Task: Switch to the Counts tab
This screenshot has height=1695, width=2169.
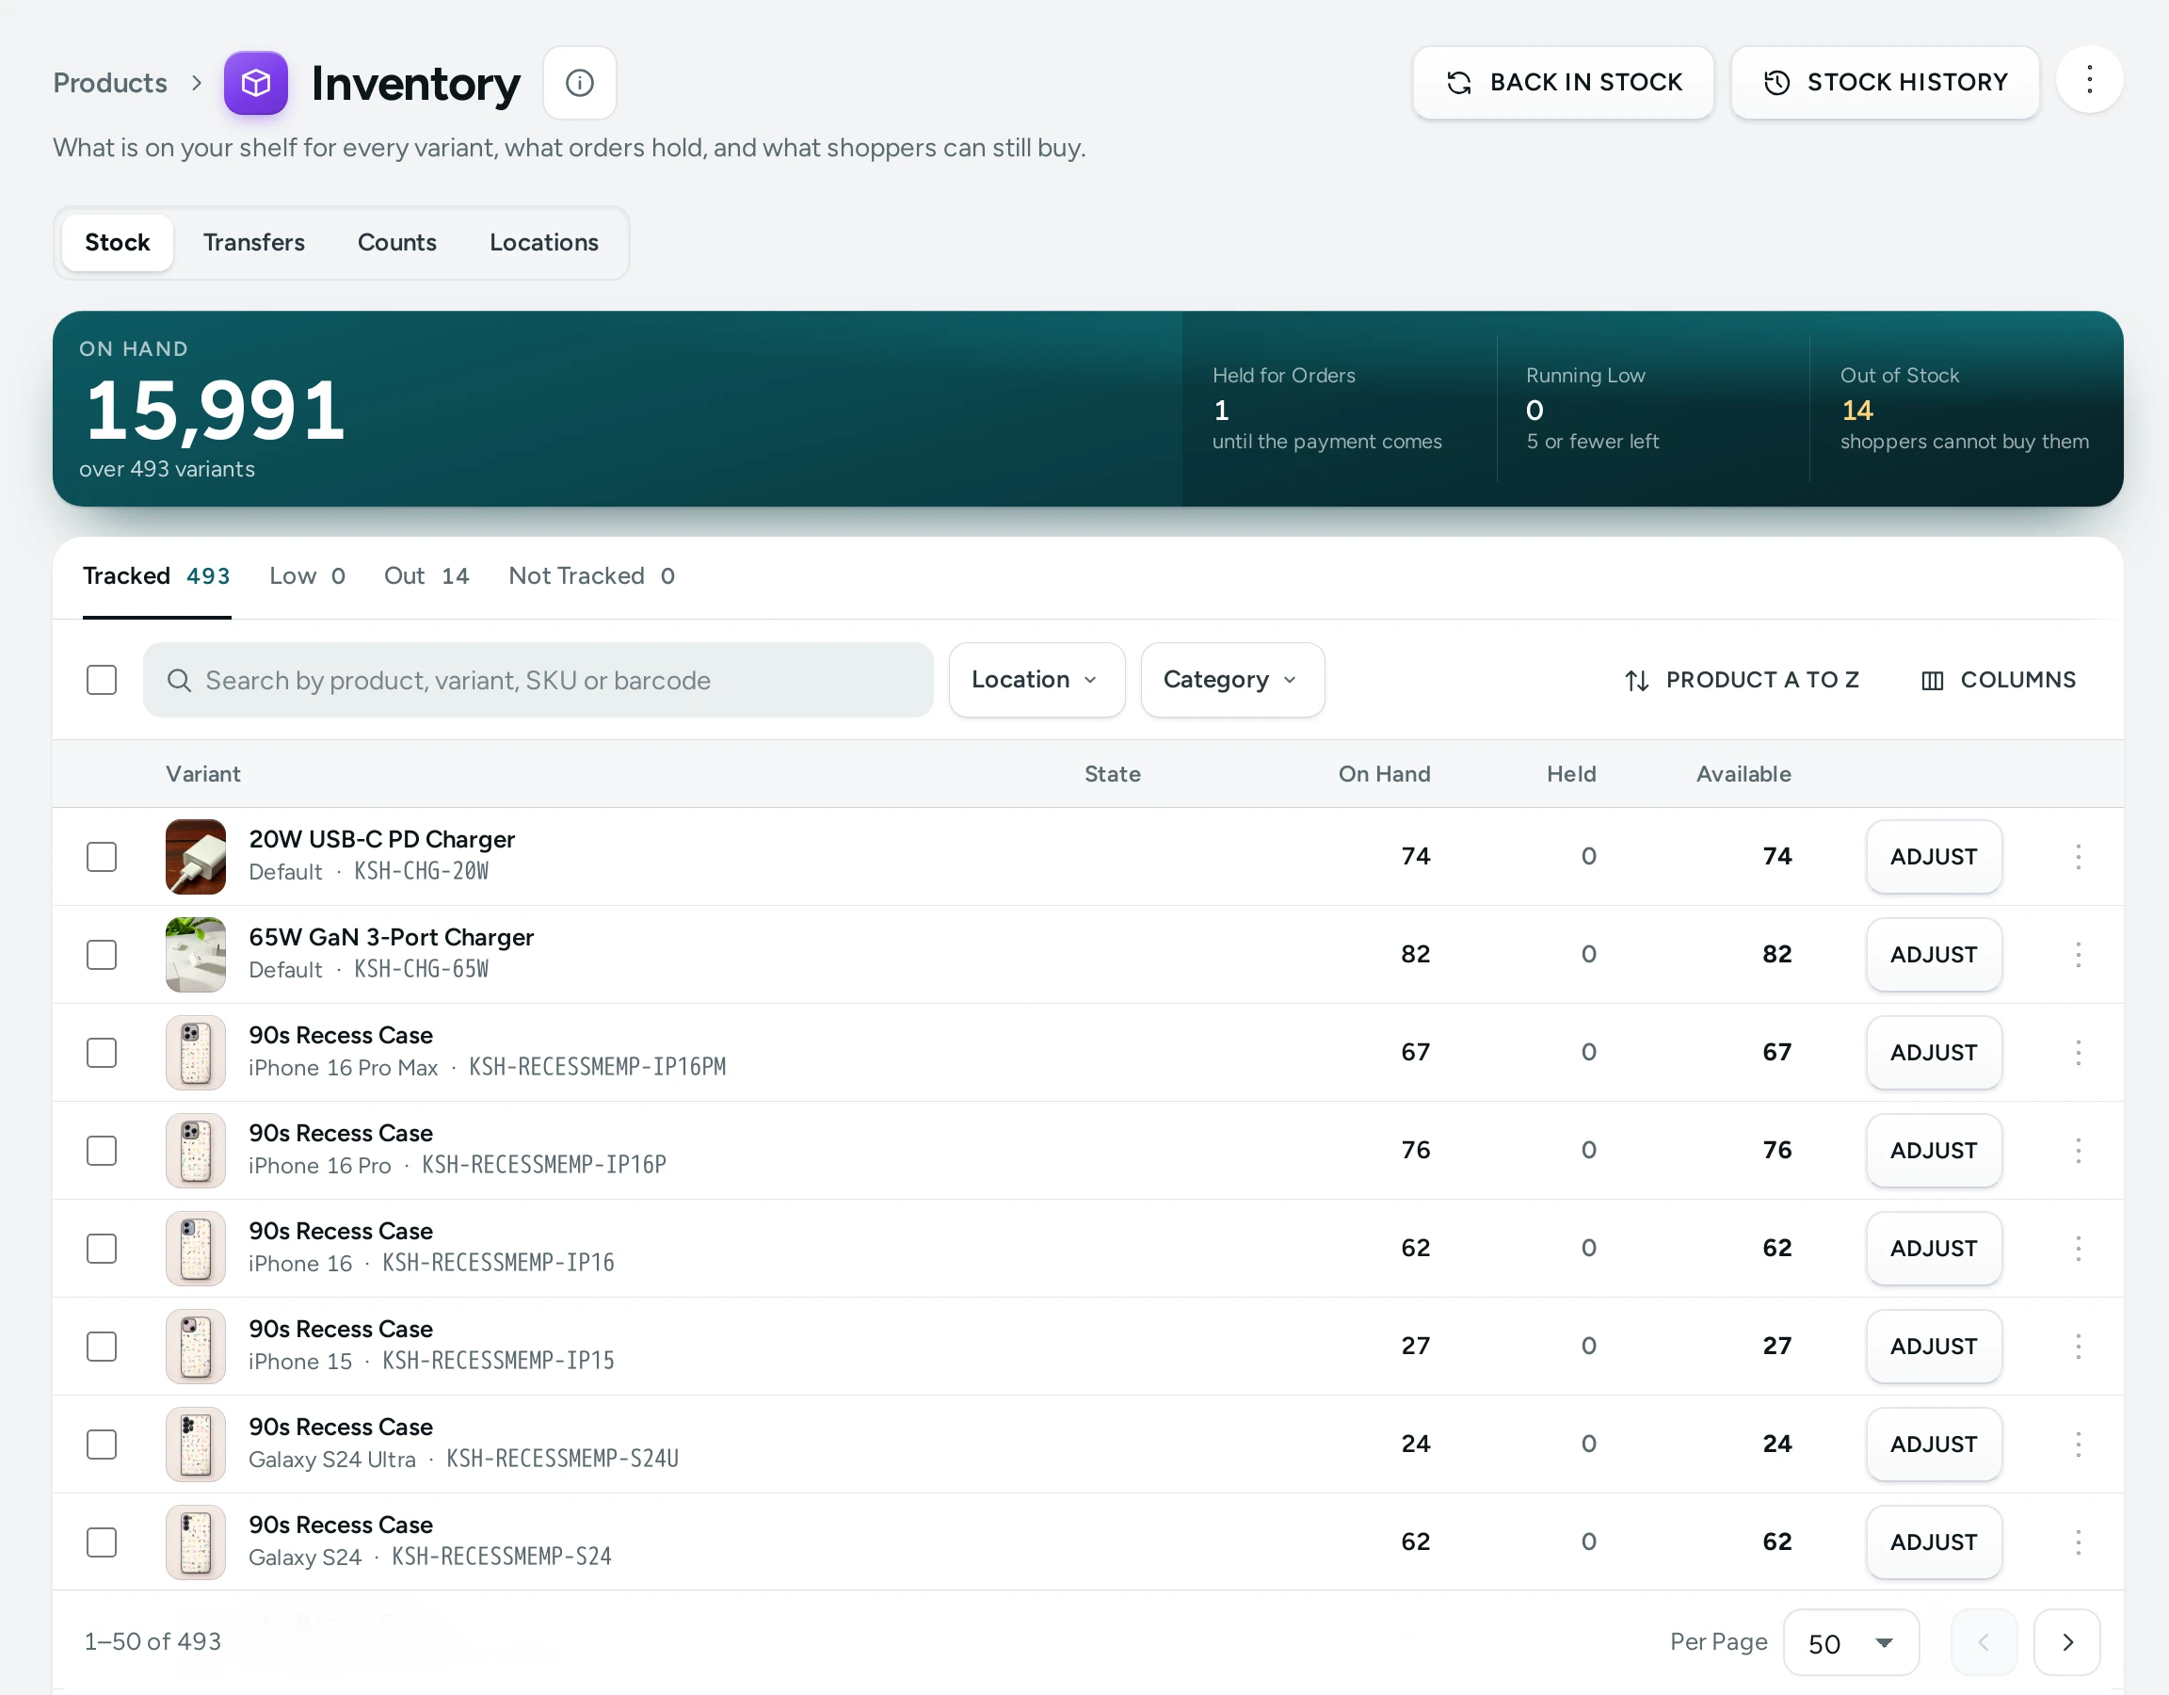Action: point(396,242)
